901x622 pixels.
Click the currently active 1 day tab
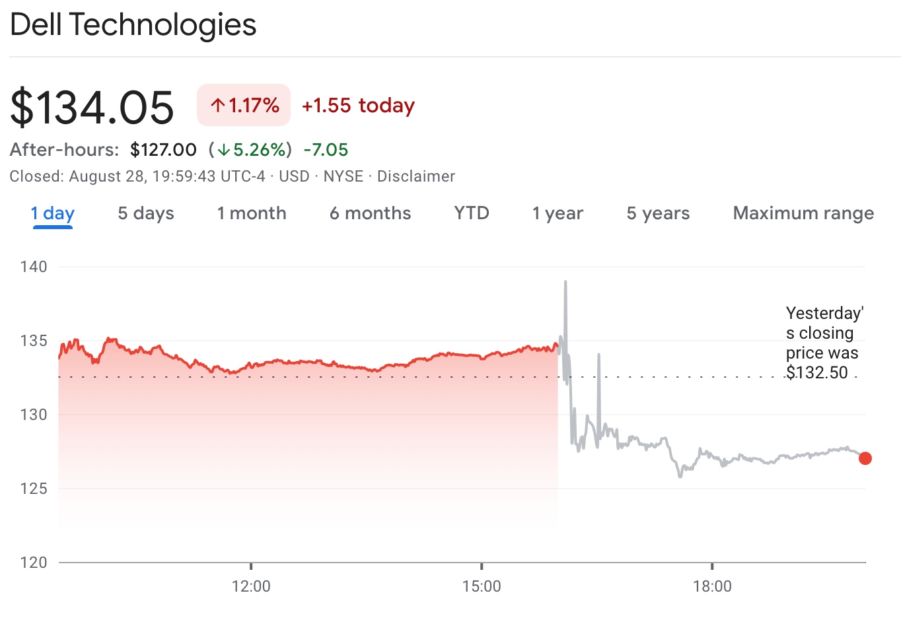(x=52, y=213)
